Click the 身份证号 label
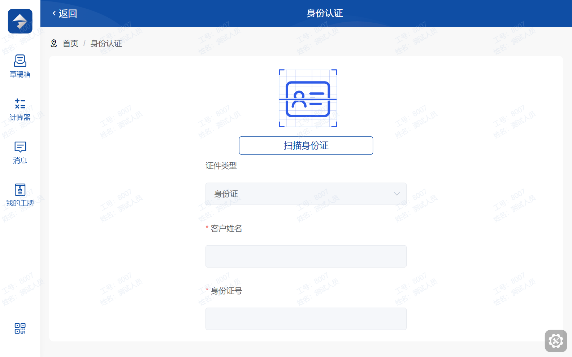This screenshot has height=357, width=572. [x=226, y=291]
